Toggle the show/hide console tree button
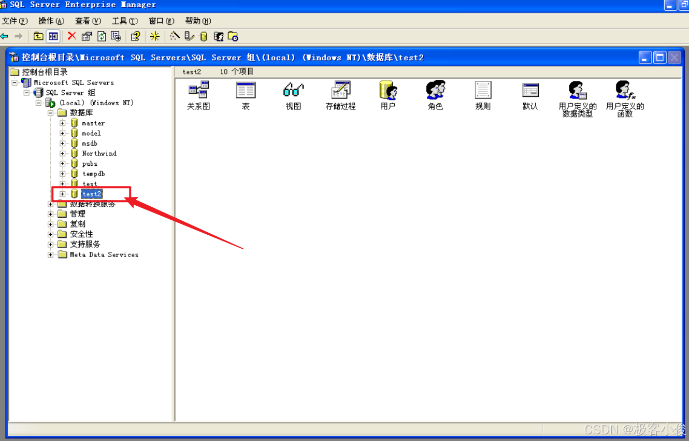This screenshot has width=689, height=441. coord(53,36)
